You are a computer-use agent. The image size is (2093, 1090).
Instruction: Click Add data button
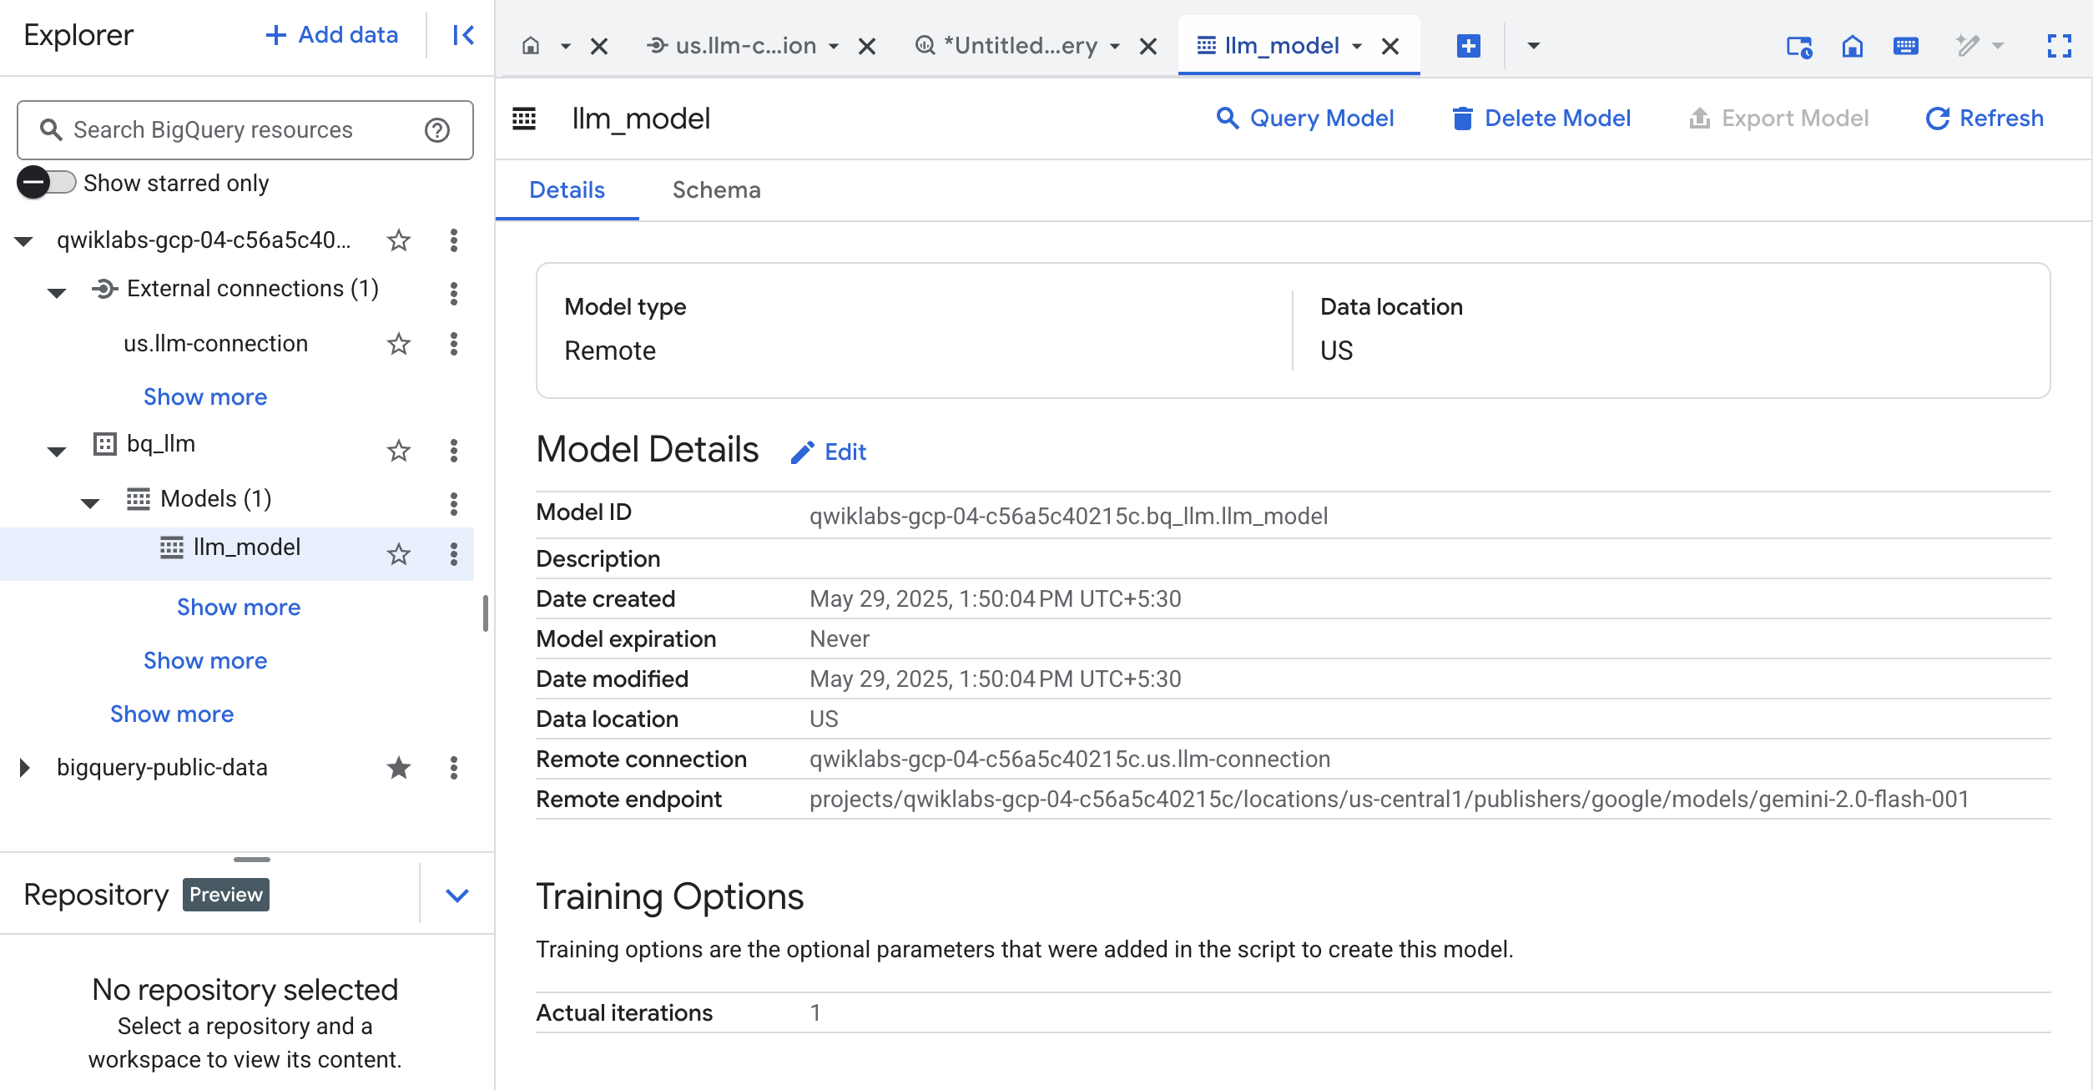click(x=331, y=35)
